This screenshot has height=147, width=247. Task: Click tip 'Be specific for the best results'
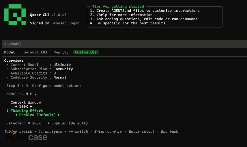click(127, 23)
